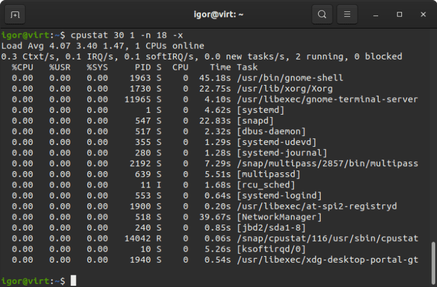Click the 22.83s time value
The image size is (437, 287).
click(x=215, y=121)
